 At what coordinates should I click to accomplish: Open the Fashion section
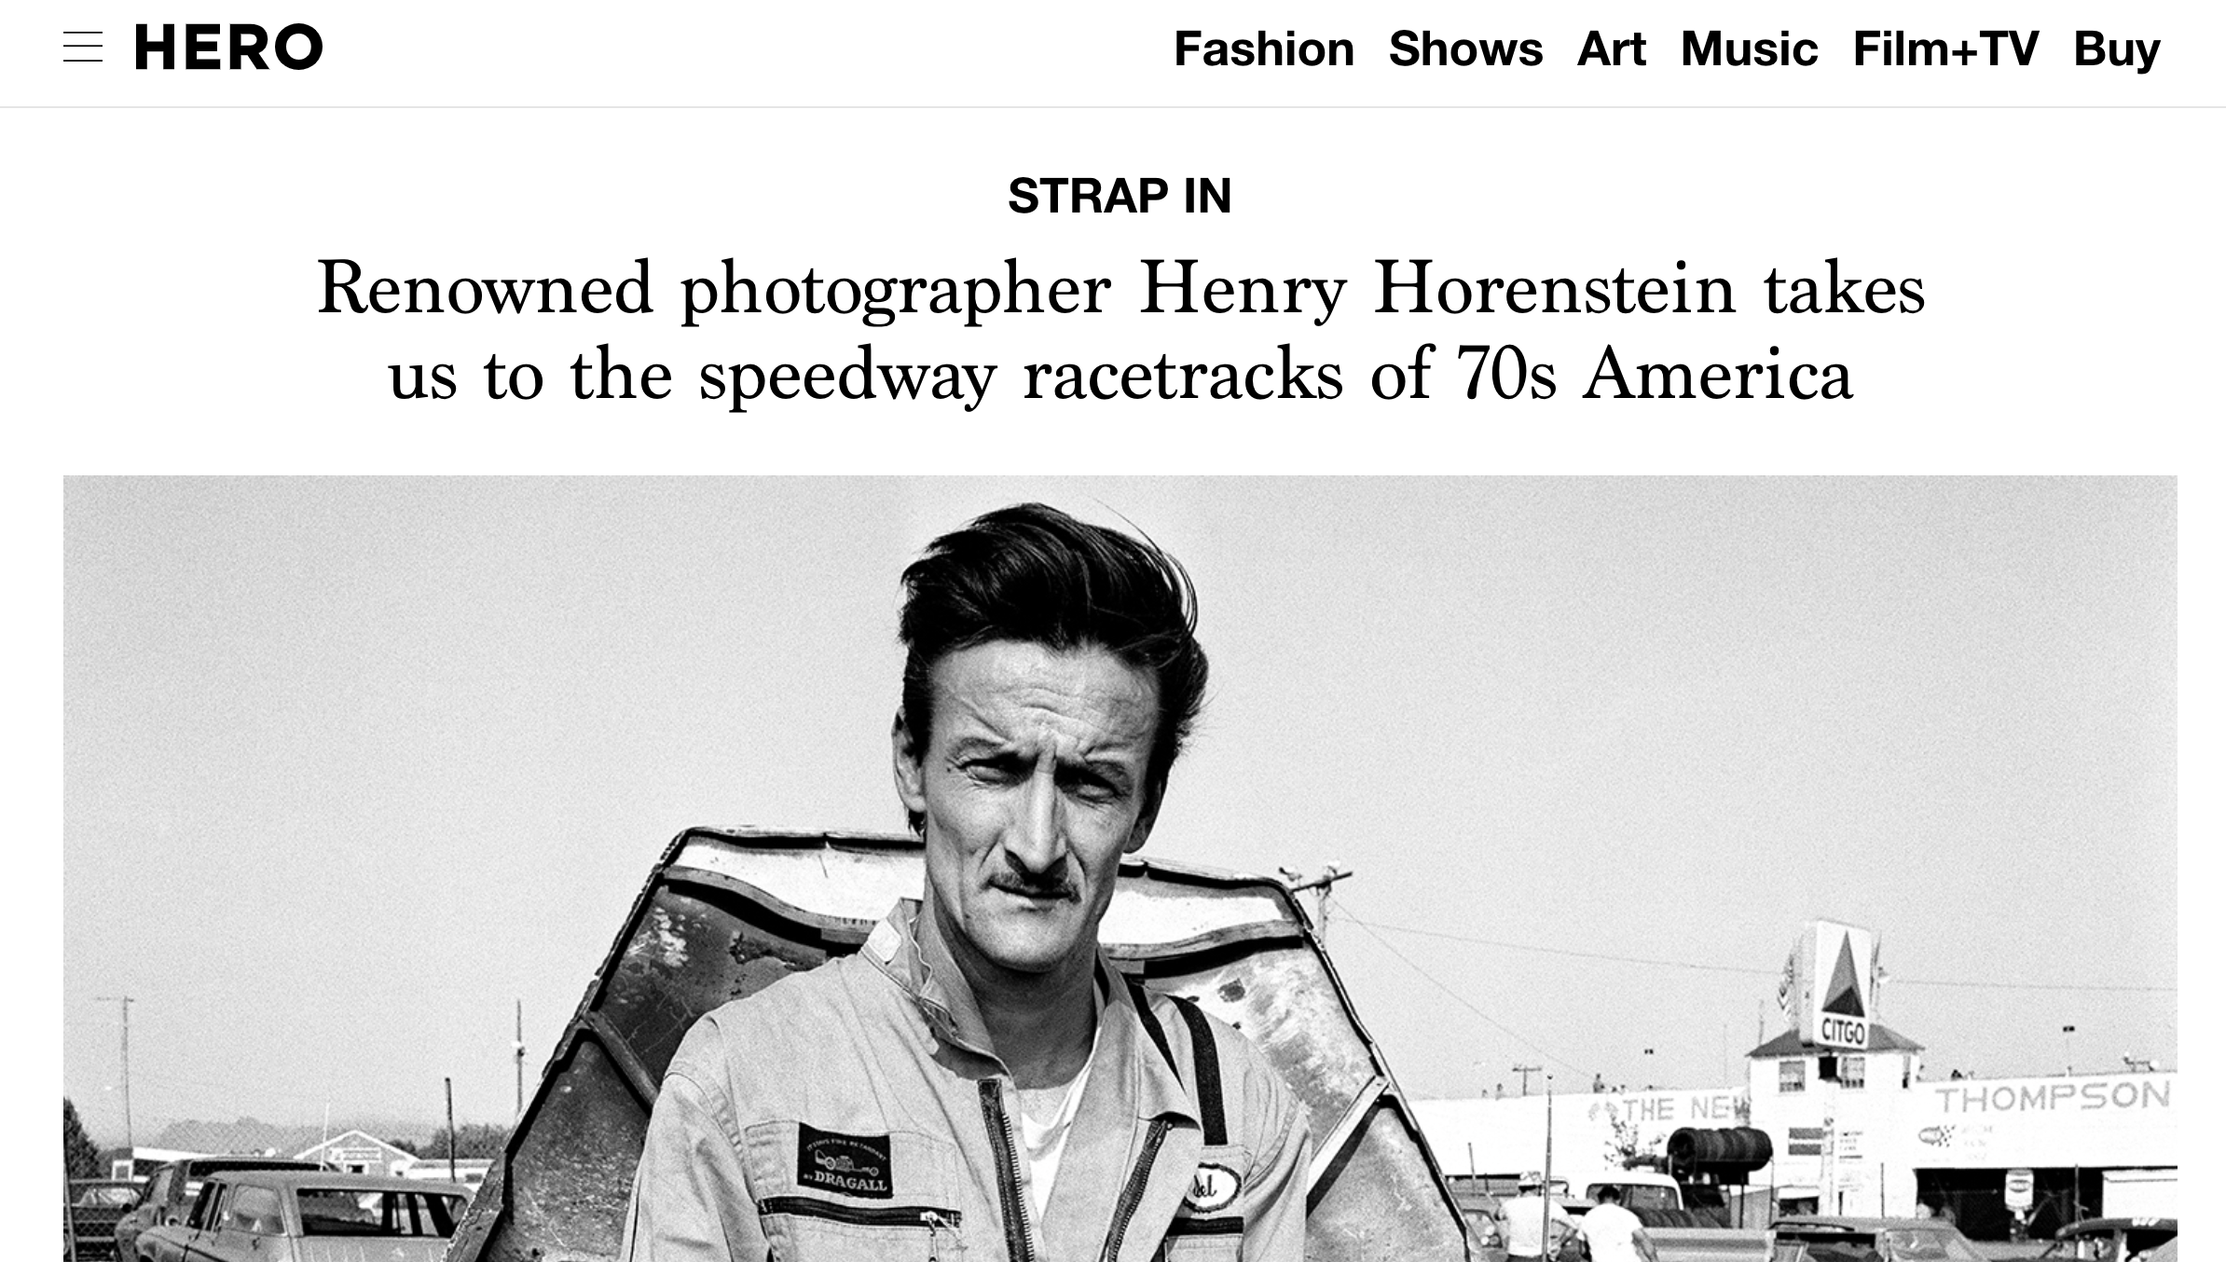click(1263, 48)
